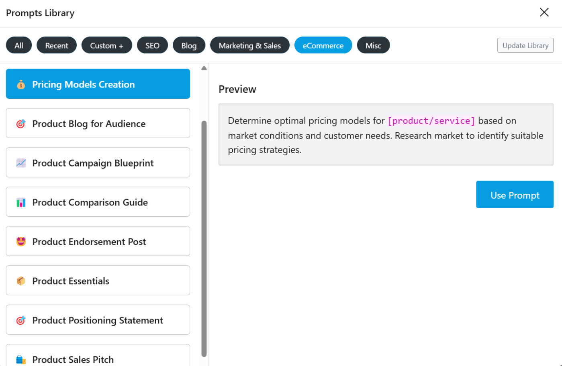Viewport: 562px width, 366px height.
Task: Enable the Blog filter chip
Action: (x=189, y=45)
